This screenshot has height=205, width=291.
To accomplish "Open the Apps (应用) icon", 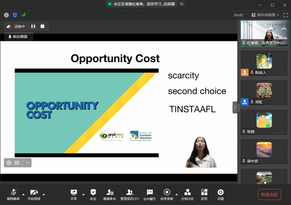I will pos(204,194).
